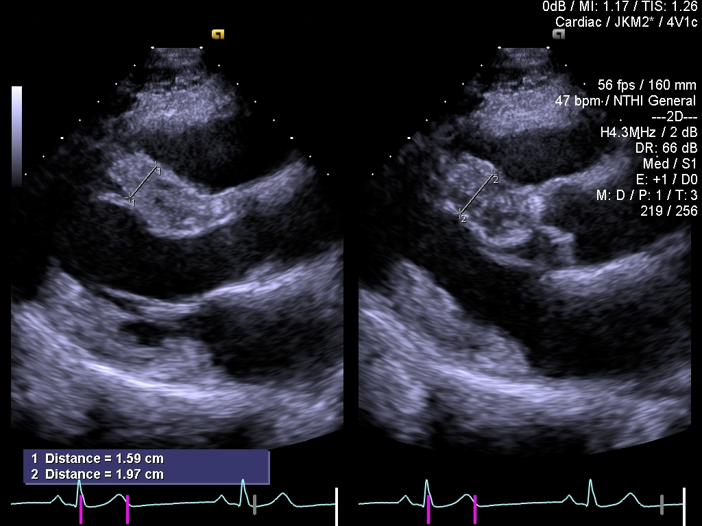Select the upper crosshair of caliper 2
The height and width of the screenshot is (526, 702).
(492, 173)
